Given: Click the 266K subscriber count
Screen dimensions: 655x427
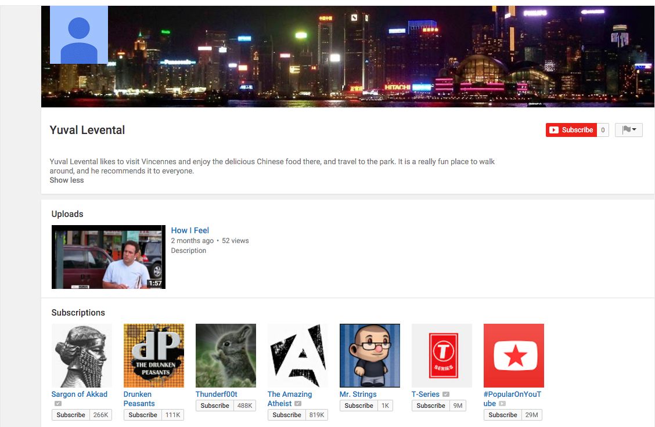Looking at the screenshot, I should (x=100, y=415).
